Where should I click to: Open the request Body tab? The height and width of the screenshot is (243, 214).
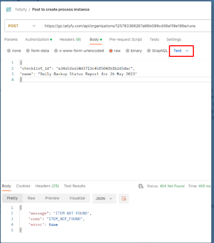(x=96, y=39)
